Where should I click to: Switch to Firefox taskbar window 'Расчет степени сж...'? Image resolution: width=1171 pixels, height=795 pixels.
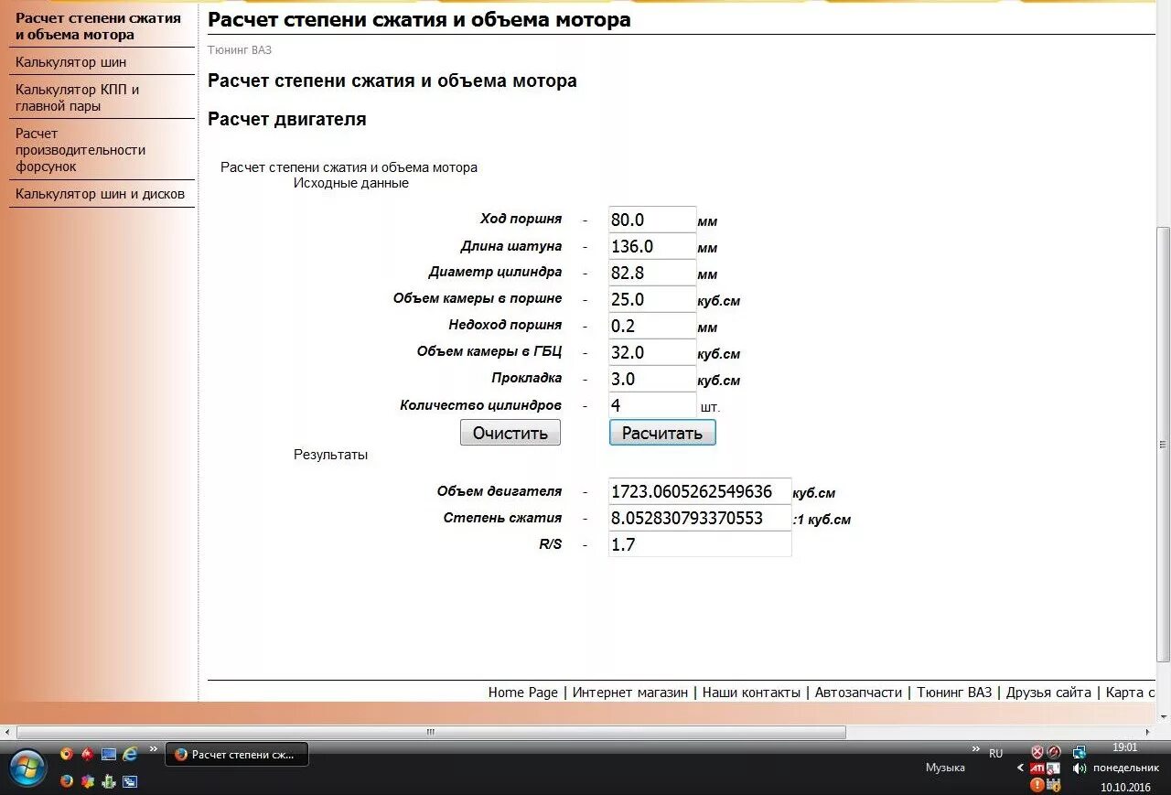[x=237, y=755]
